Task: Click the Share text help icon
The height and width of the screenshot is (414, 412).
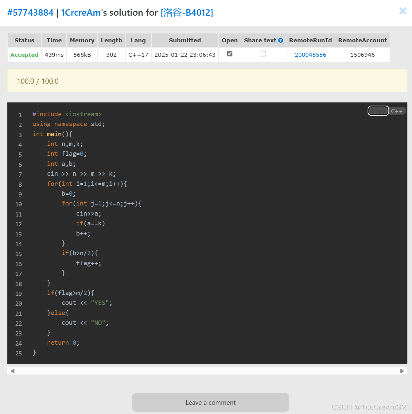Action: (x=281, y=40)
